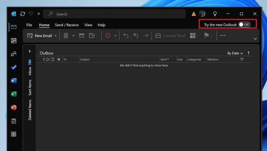Open the Sent Items folder

[x=30, y=87]
